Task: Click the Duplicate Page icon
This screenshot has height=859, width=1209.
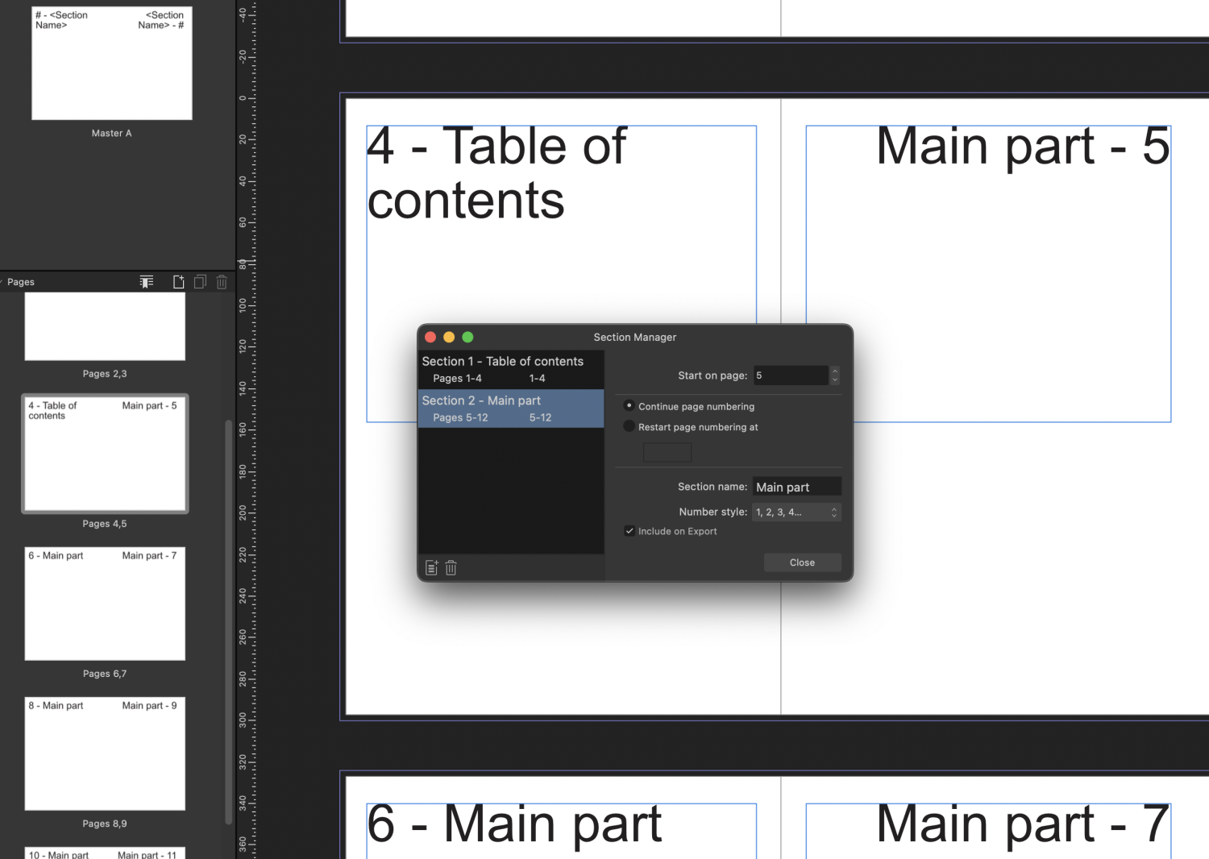Action: pos(200,281)
